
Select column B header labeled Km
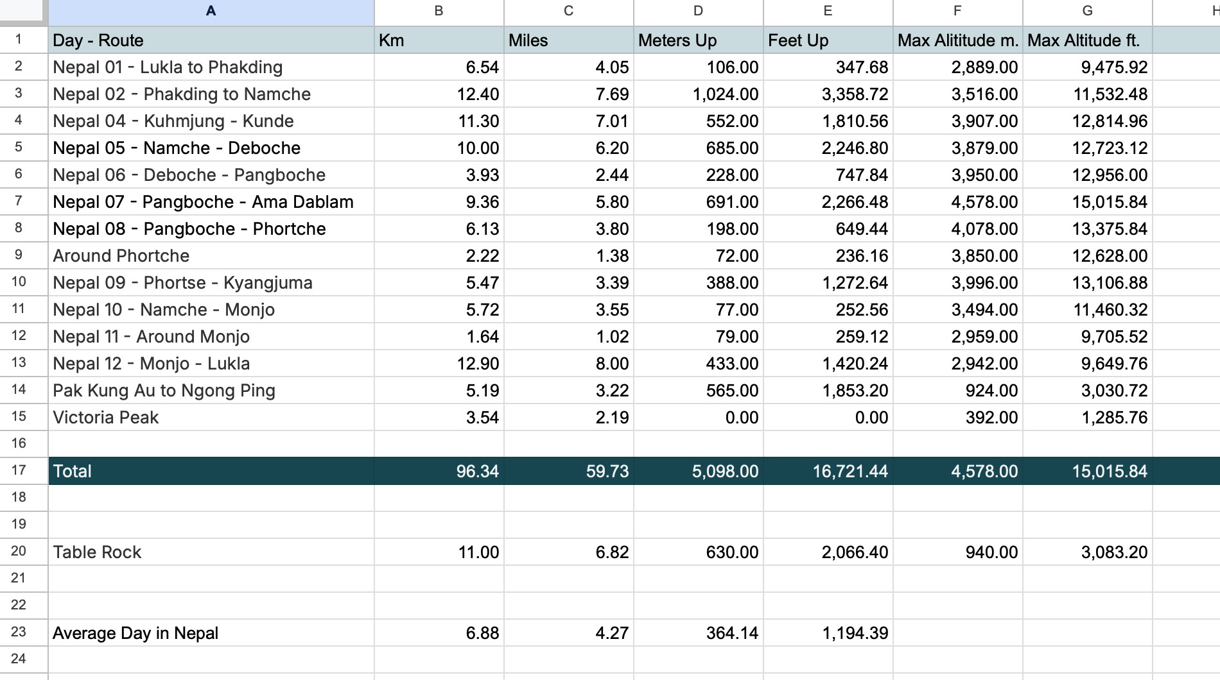click(x=439, y=11)
